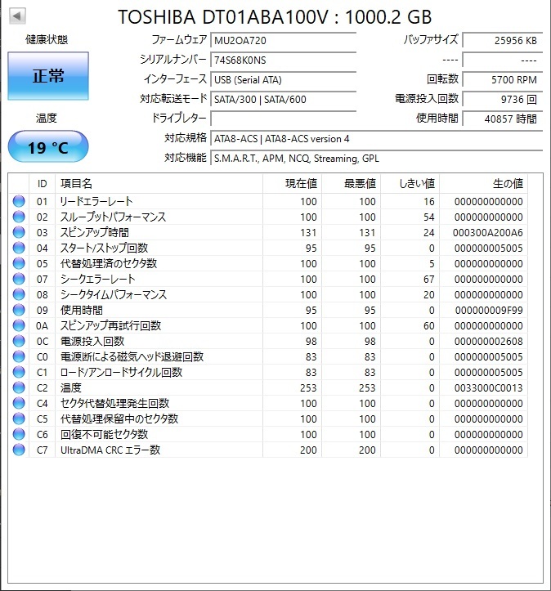Viewport: 551px width, 591px height.
Task: Click the empty drive letter field
Action: (284, 119)
